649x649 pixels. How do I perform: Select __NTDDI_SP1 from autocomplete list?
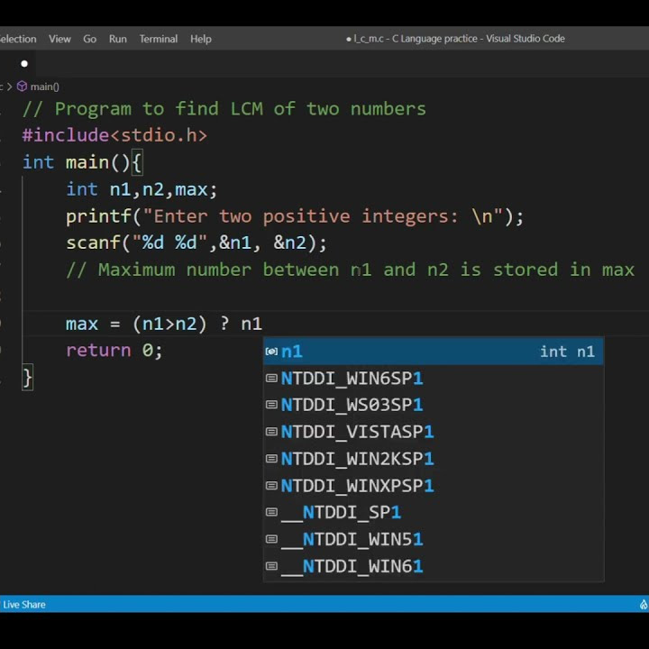(434, 512)
